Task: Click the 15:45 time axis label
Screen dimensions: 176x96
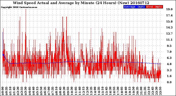Action: tap(106, 91)
